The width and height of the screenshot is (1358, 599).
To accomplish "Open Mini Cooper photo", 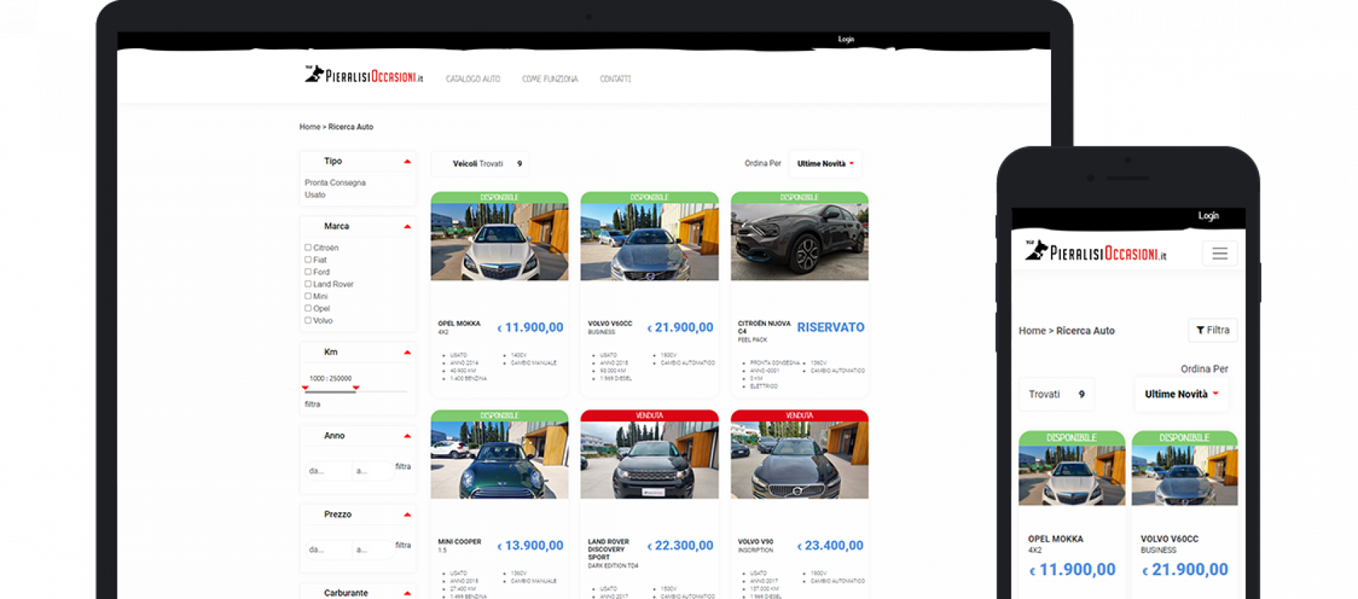I will pos(499,460).
